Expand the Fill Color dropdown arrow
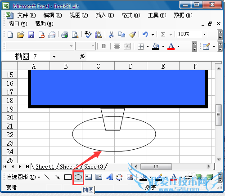Viewport: 225px width, 196px height. coord(163,46)
